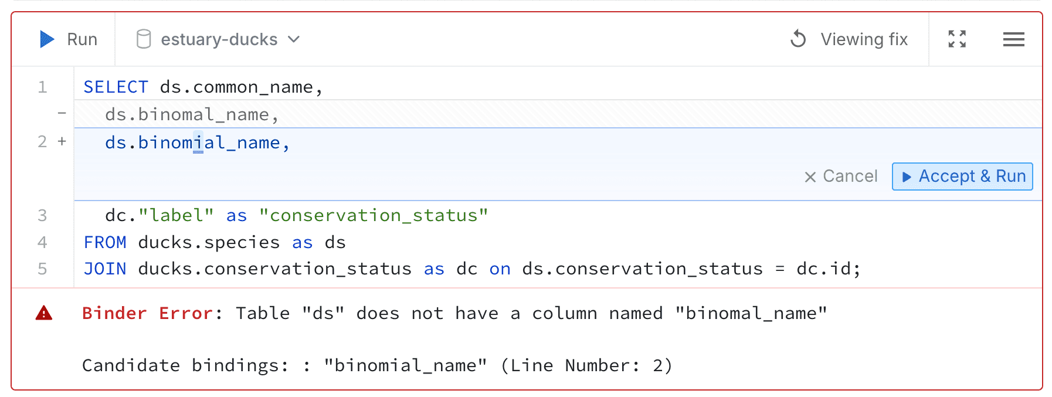Click the red error warning triangle
1052x397 pixels.
pos(44,313)
